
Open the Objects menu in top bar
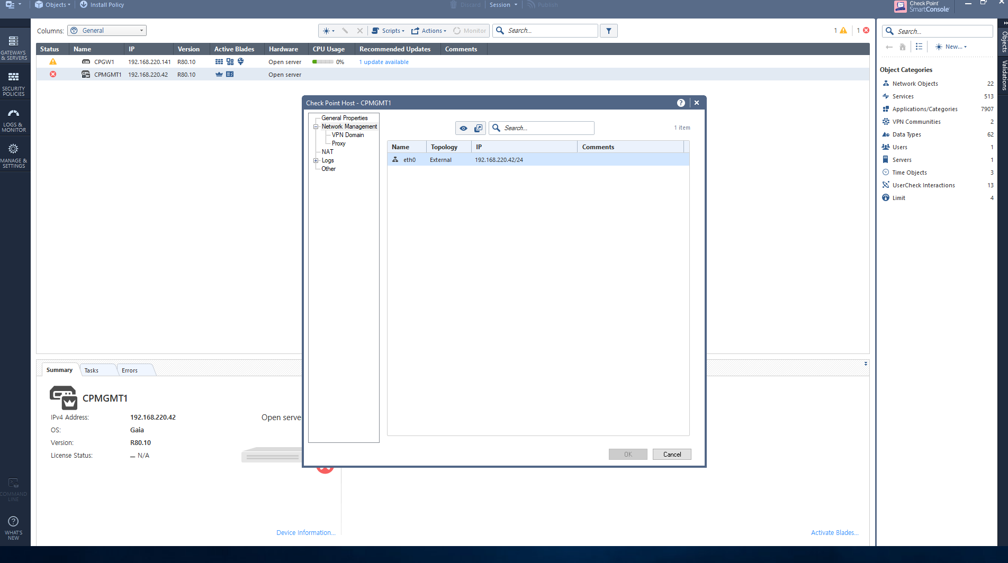click(52, 5)
